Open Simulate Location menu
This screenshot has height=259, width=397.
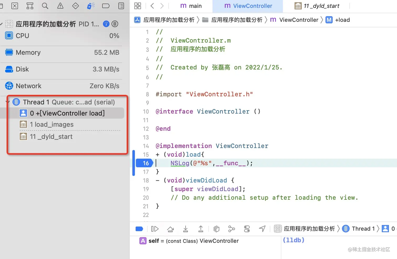[262, 229]
